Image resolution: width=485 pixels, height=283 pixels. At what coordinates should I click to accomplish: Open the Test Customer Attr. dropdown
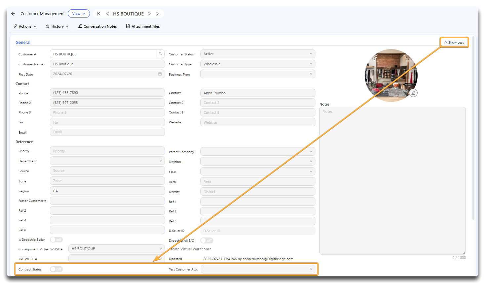(x=258, y=269)
